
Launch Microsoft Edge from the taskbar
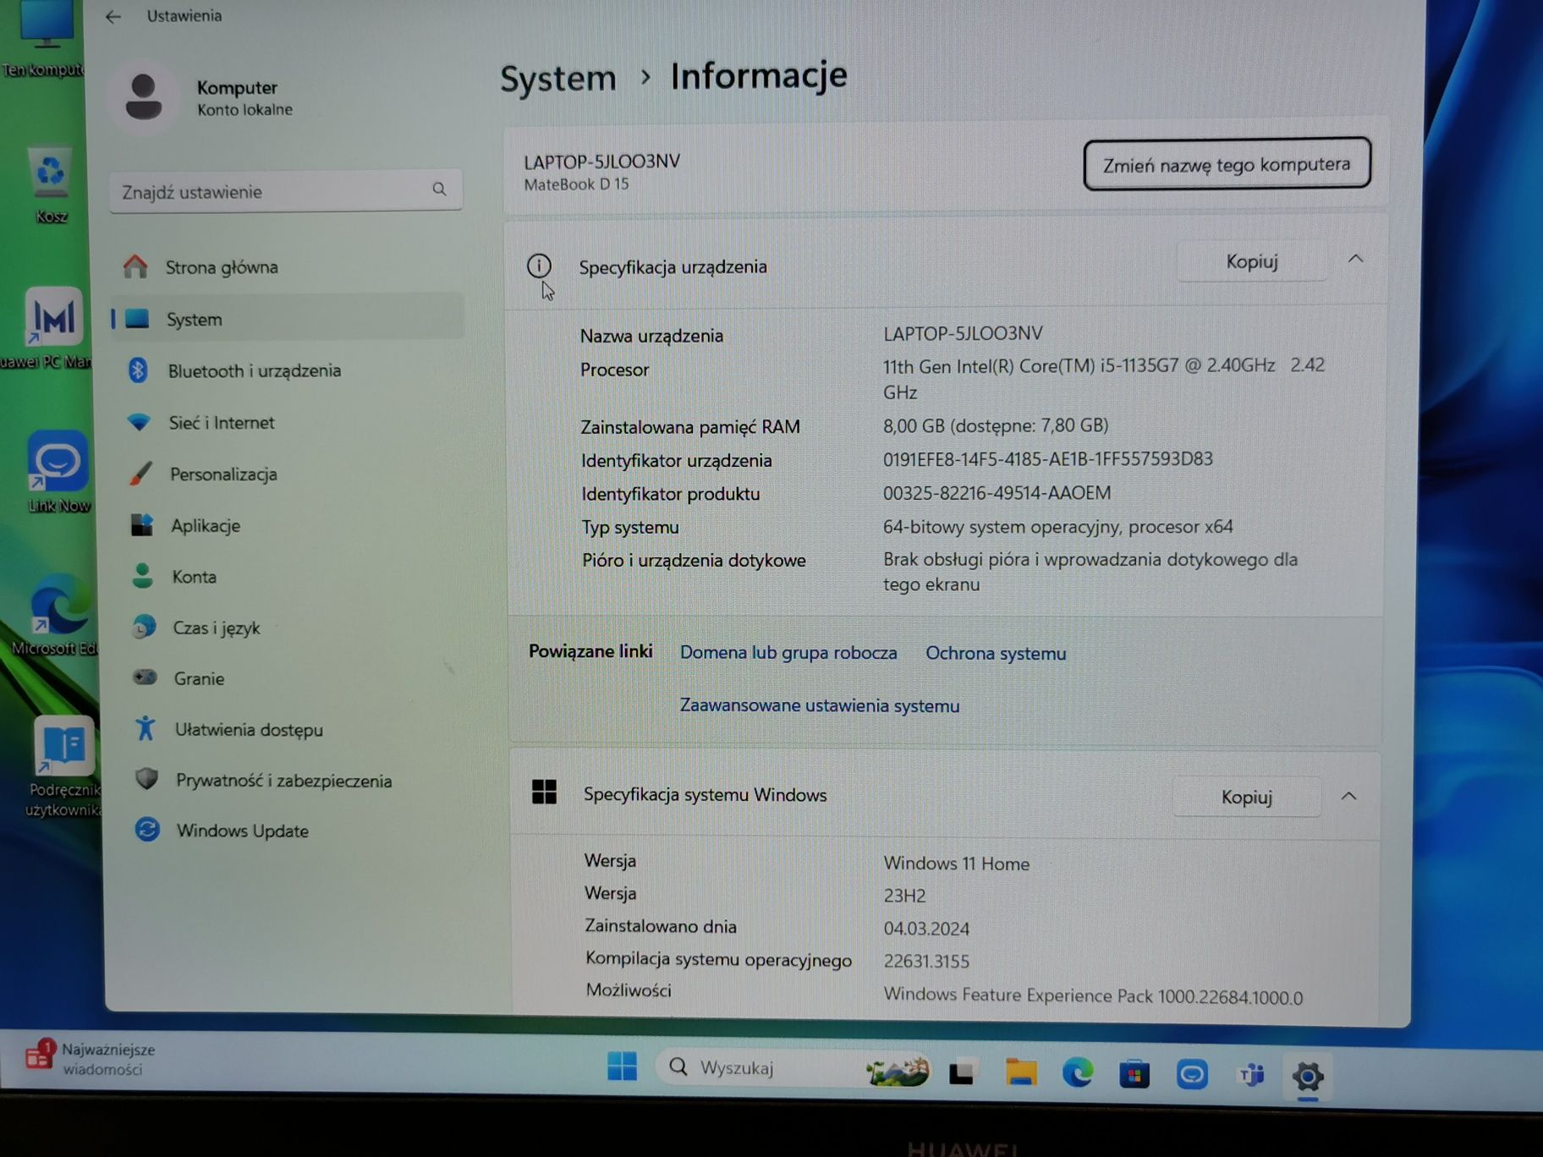pyautogui.click(x=1078, y=1073)
